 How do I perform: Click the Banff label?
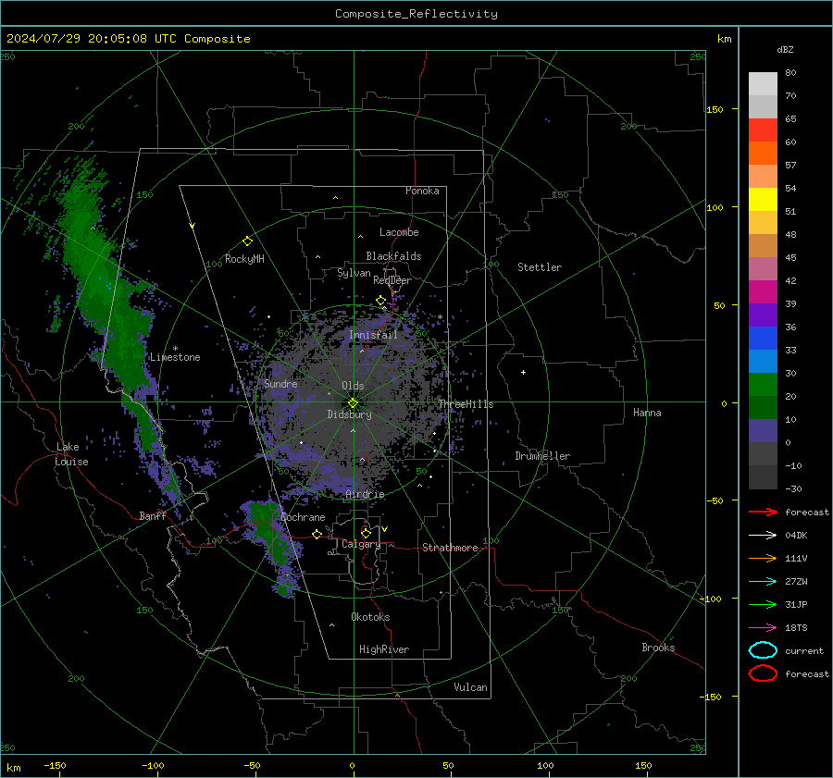click(153, 516)
